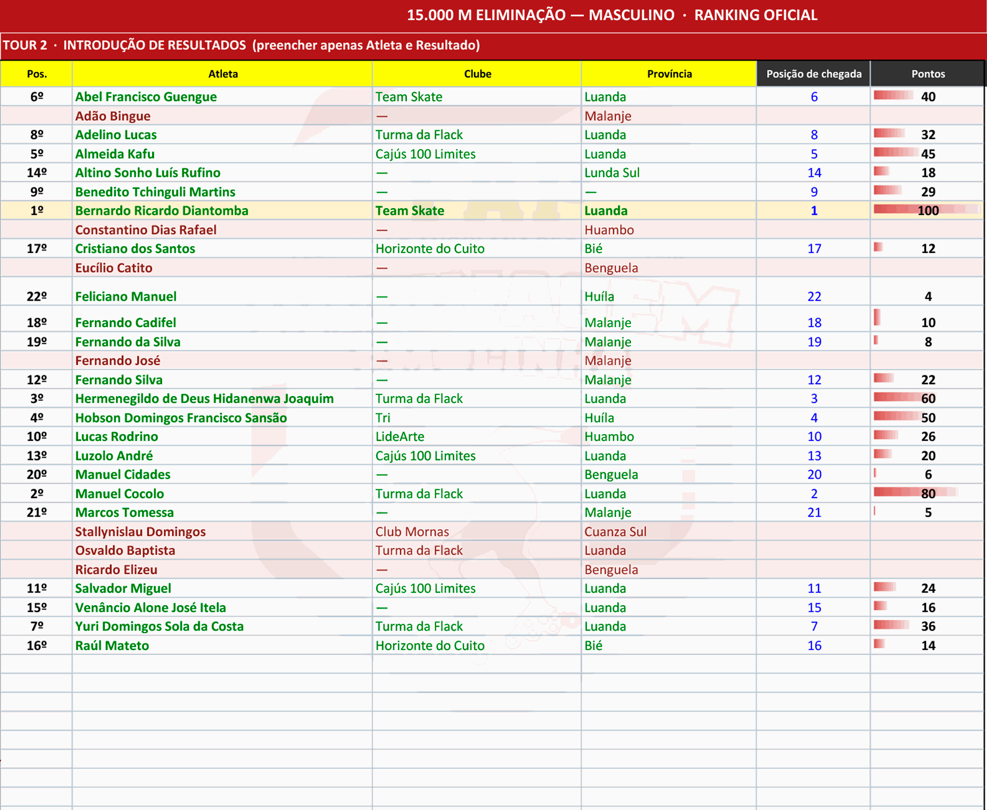This screenshot has width=987, height=810.
Task: Click arrival position '17' for Cristiano
Action: (813, 248)
